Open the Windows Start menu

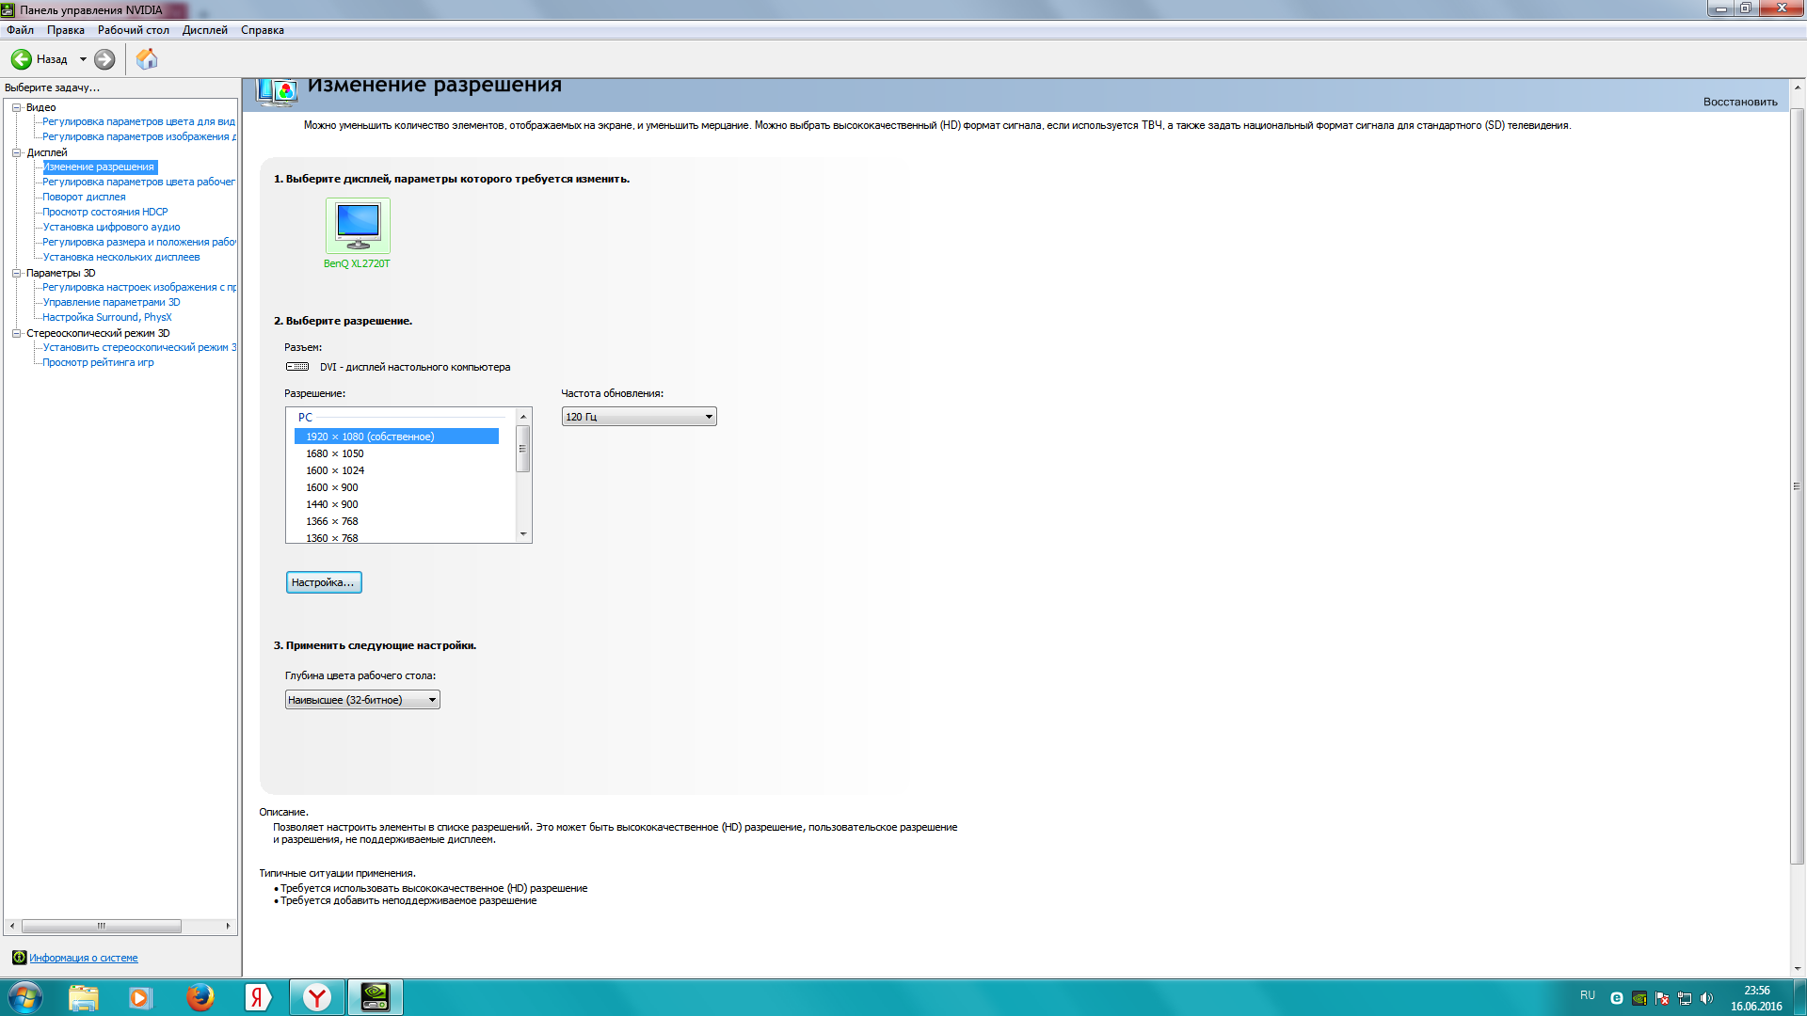(x=25, y=996)
